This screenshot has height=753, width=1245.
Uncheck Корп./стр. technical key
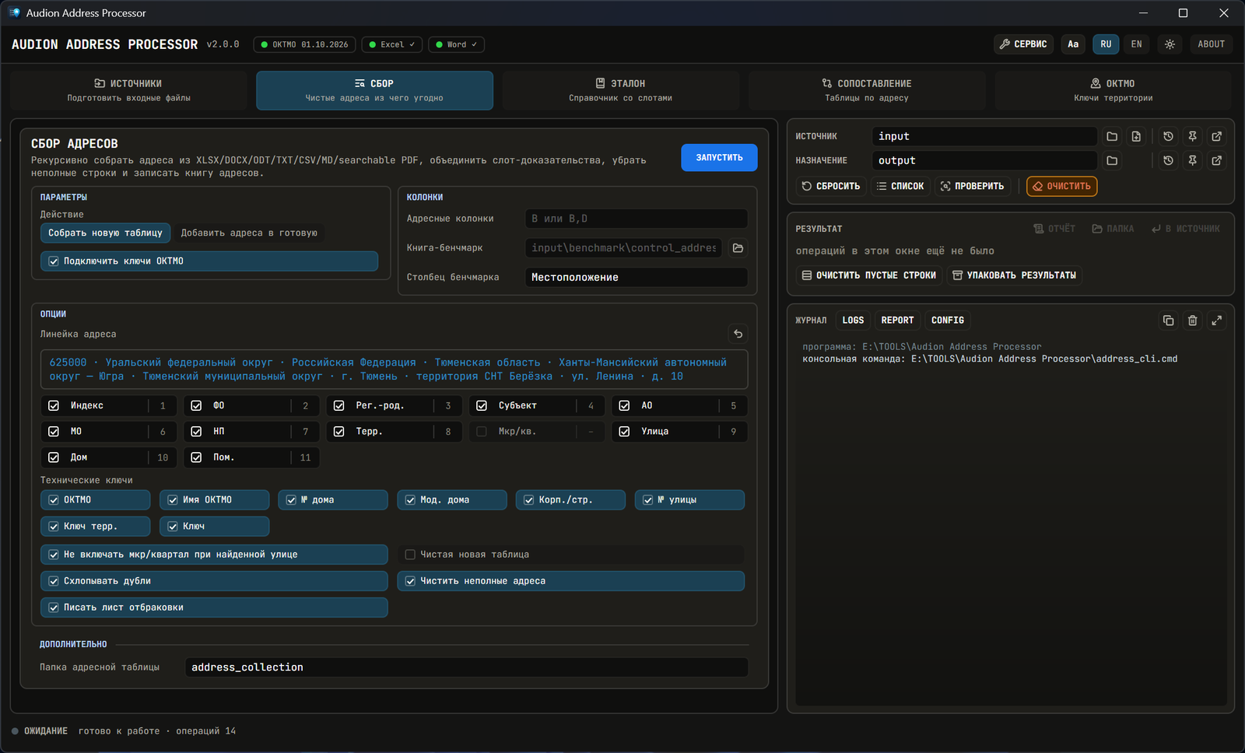point(570,500)
